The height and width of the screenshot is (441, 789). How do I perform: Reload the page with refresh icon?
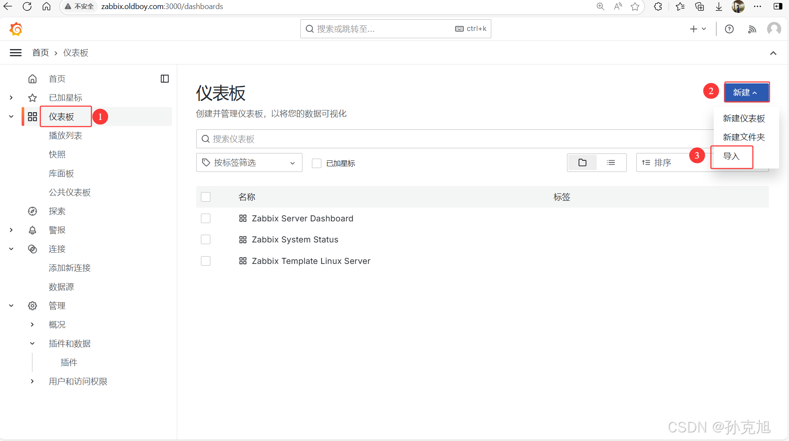(27, 6)
